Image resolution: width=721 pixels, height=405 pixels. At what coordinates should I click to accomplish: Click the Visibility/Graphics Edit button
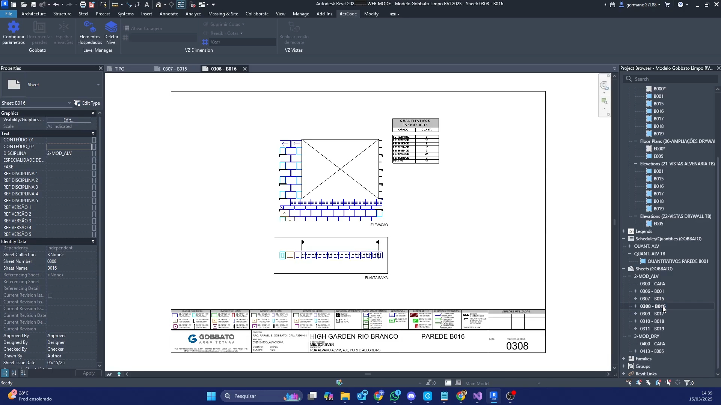pos(69,120)
